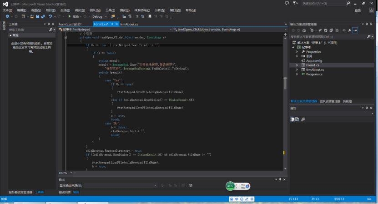Expand the Properties node in Solution Explorer
Screen dimensions: 378x204
pyautogui.click(x=297, y=52)
